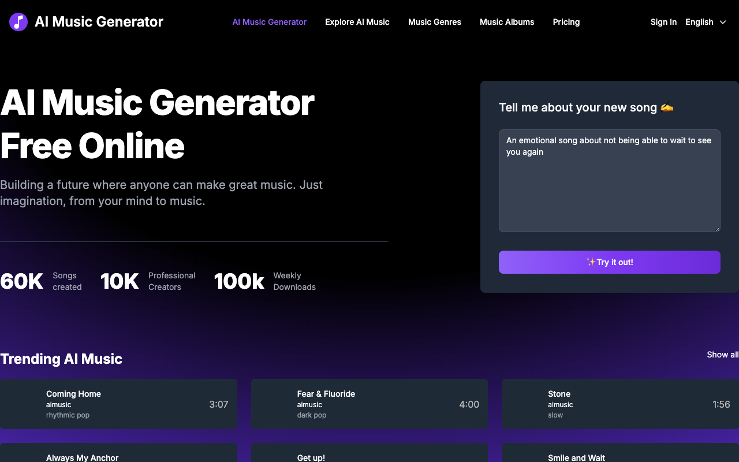This screenshot has height=462, width=739.
Task: Open the Get up! song
Action: [311, 457]
